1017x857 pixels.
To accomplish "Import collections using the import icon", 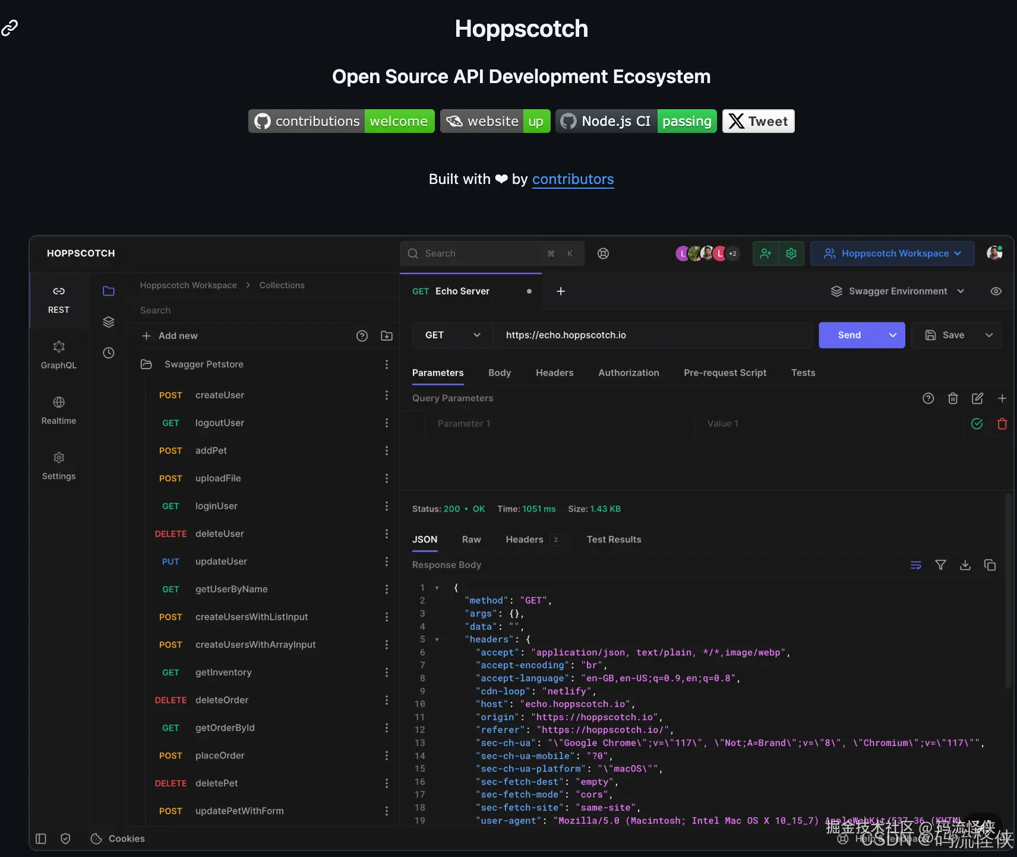I will [x=387, y=336].
